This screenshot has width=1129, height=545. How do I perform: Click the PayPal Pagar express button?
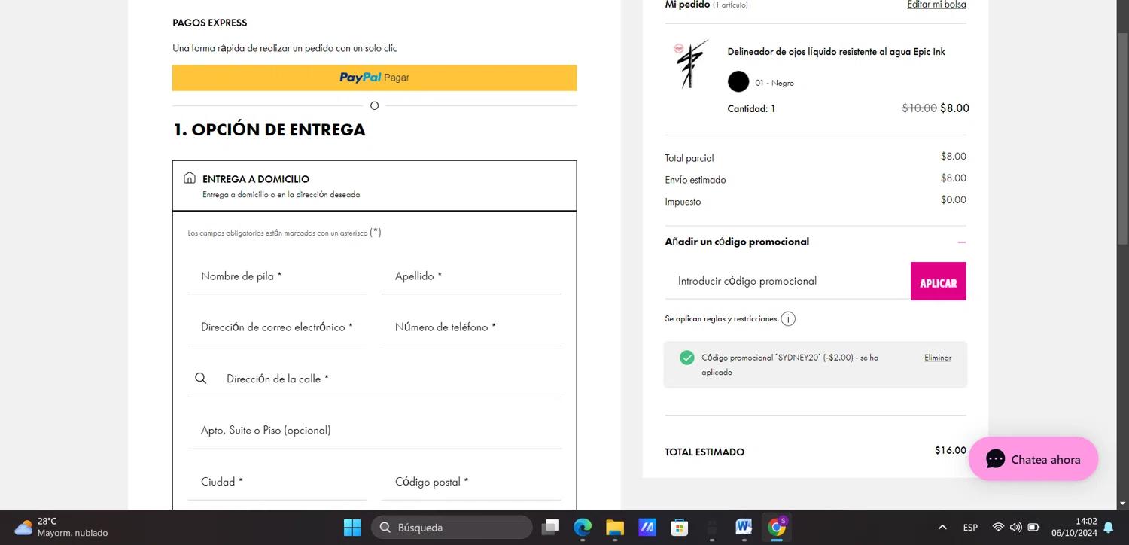pyautogui.click(x=374, y=78)
